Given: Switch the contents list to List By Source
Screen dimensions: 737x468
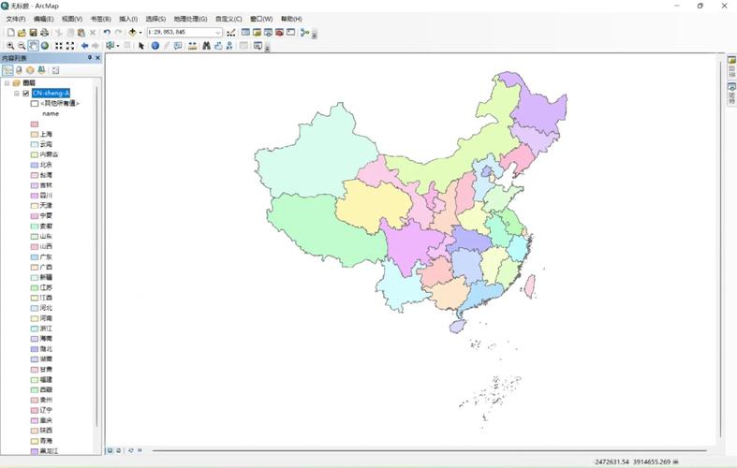Looking at the screenshot, I should 19,70.
